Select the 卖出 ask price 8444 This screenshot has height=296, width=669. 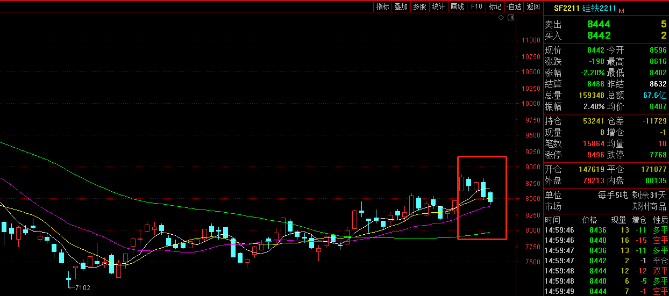click(x=599, y=24)
